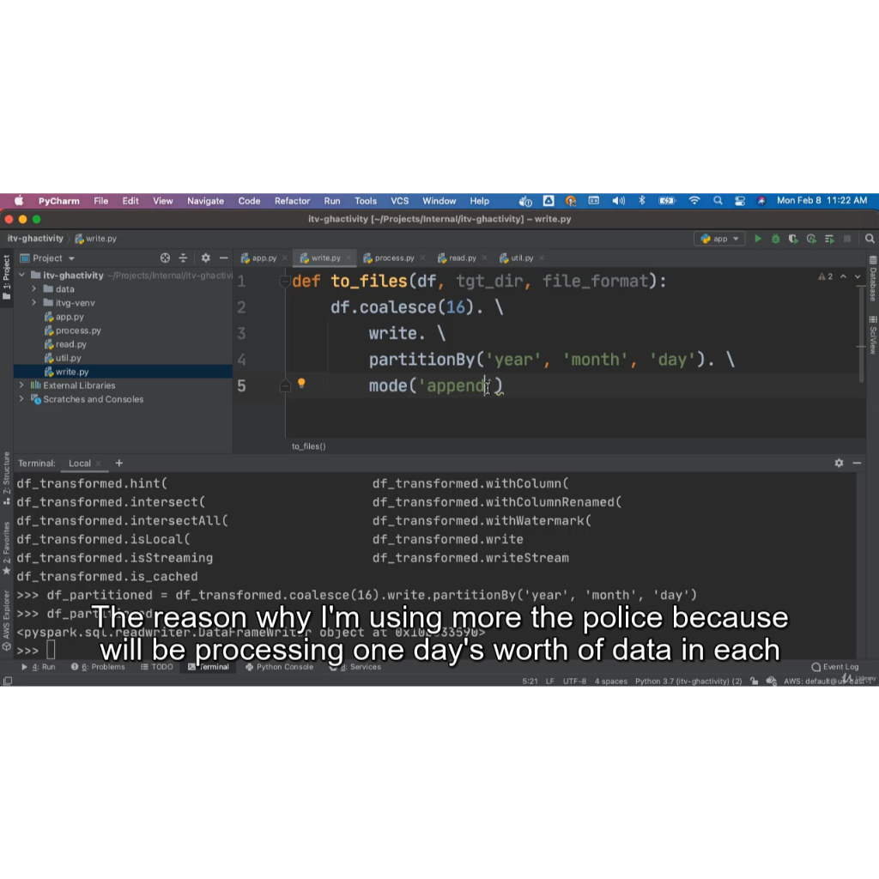Open the SciView tool window
The height and width of the screenshot is (879, 879).
coord(873,335)
